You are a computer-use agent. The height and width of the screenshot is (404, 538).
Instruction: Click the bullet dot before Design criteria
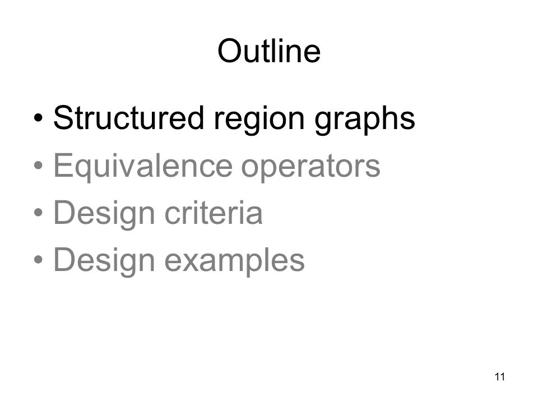[x=39, y=212]
